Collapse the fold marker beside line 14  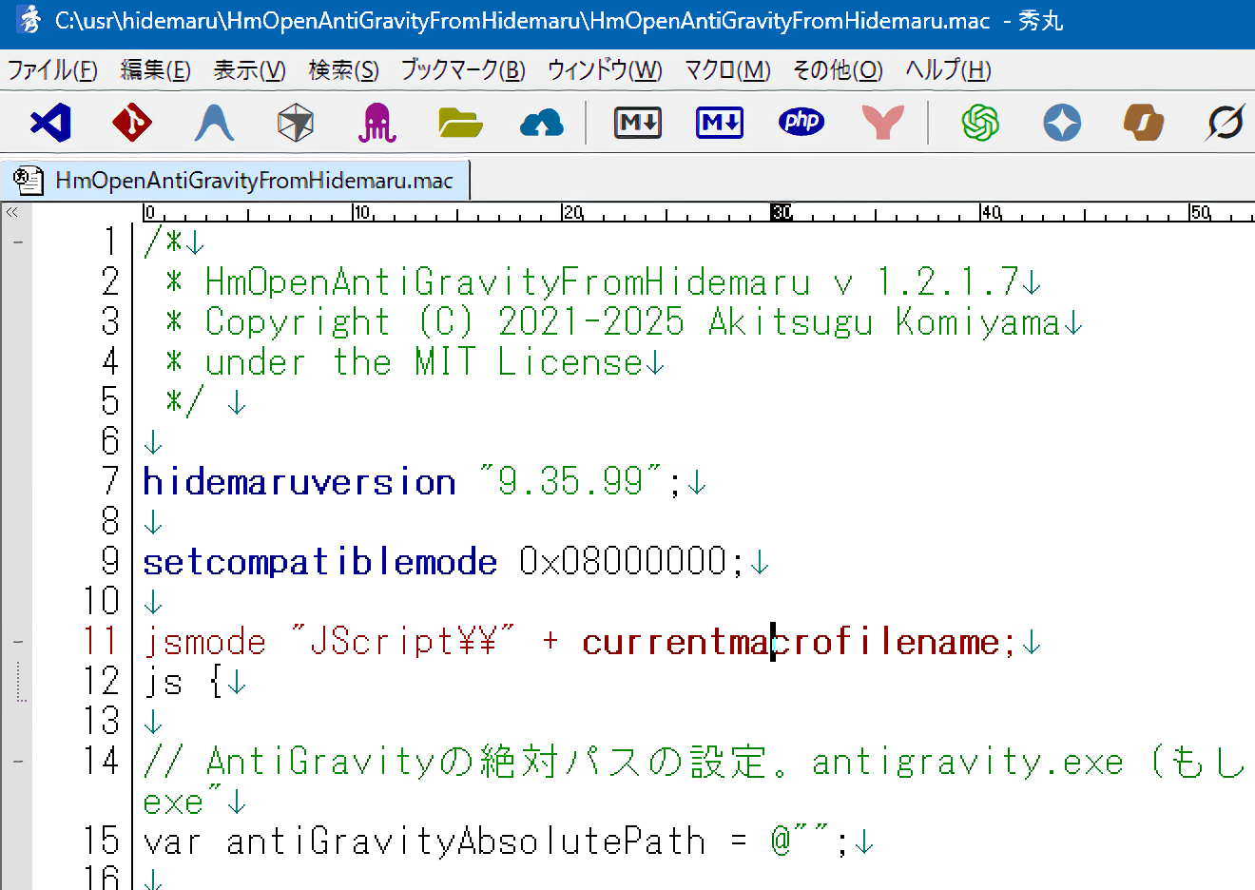tap(17, 763)
